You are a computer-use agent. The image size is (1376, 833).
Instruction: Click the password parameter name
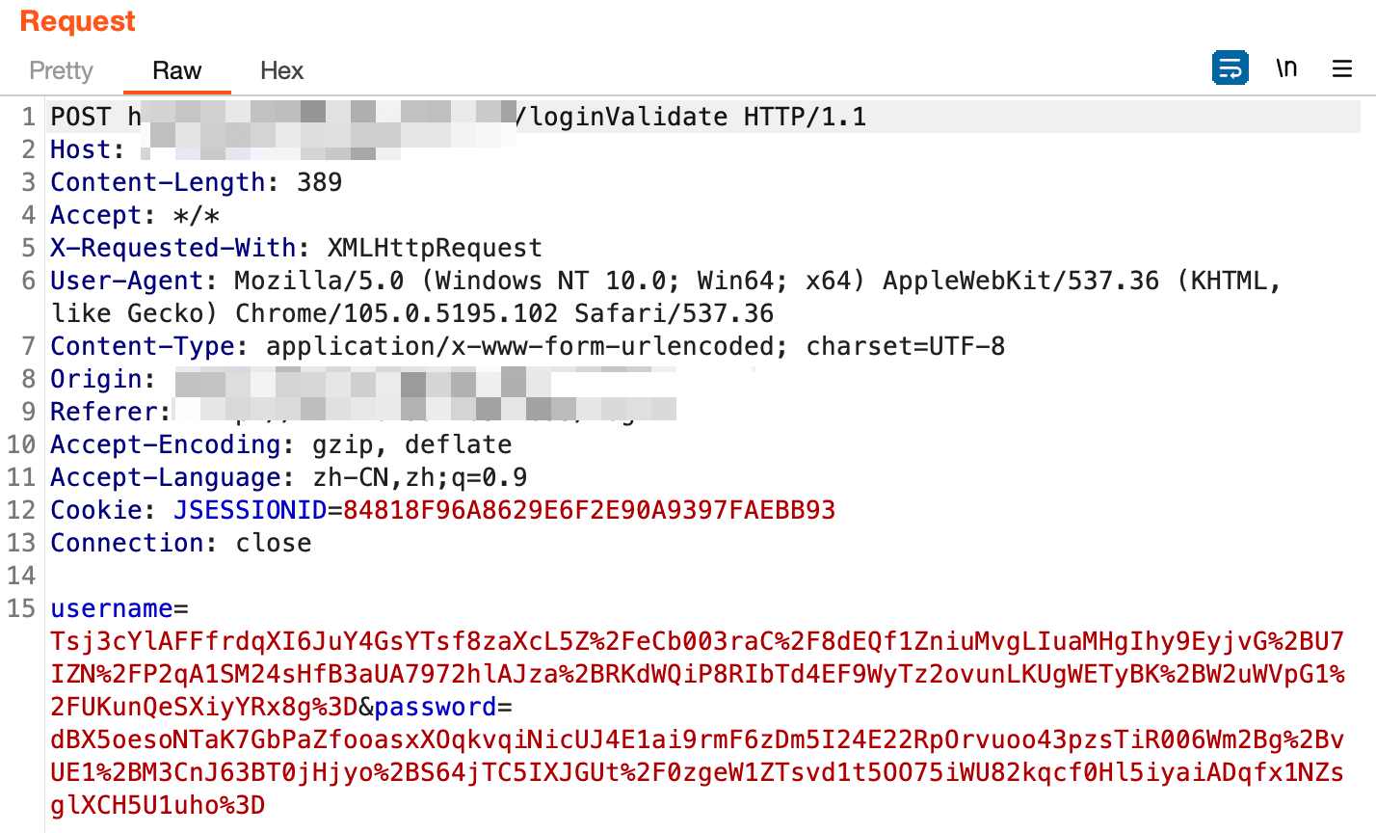(435, 707)
